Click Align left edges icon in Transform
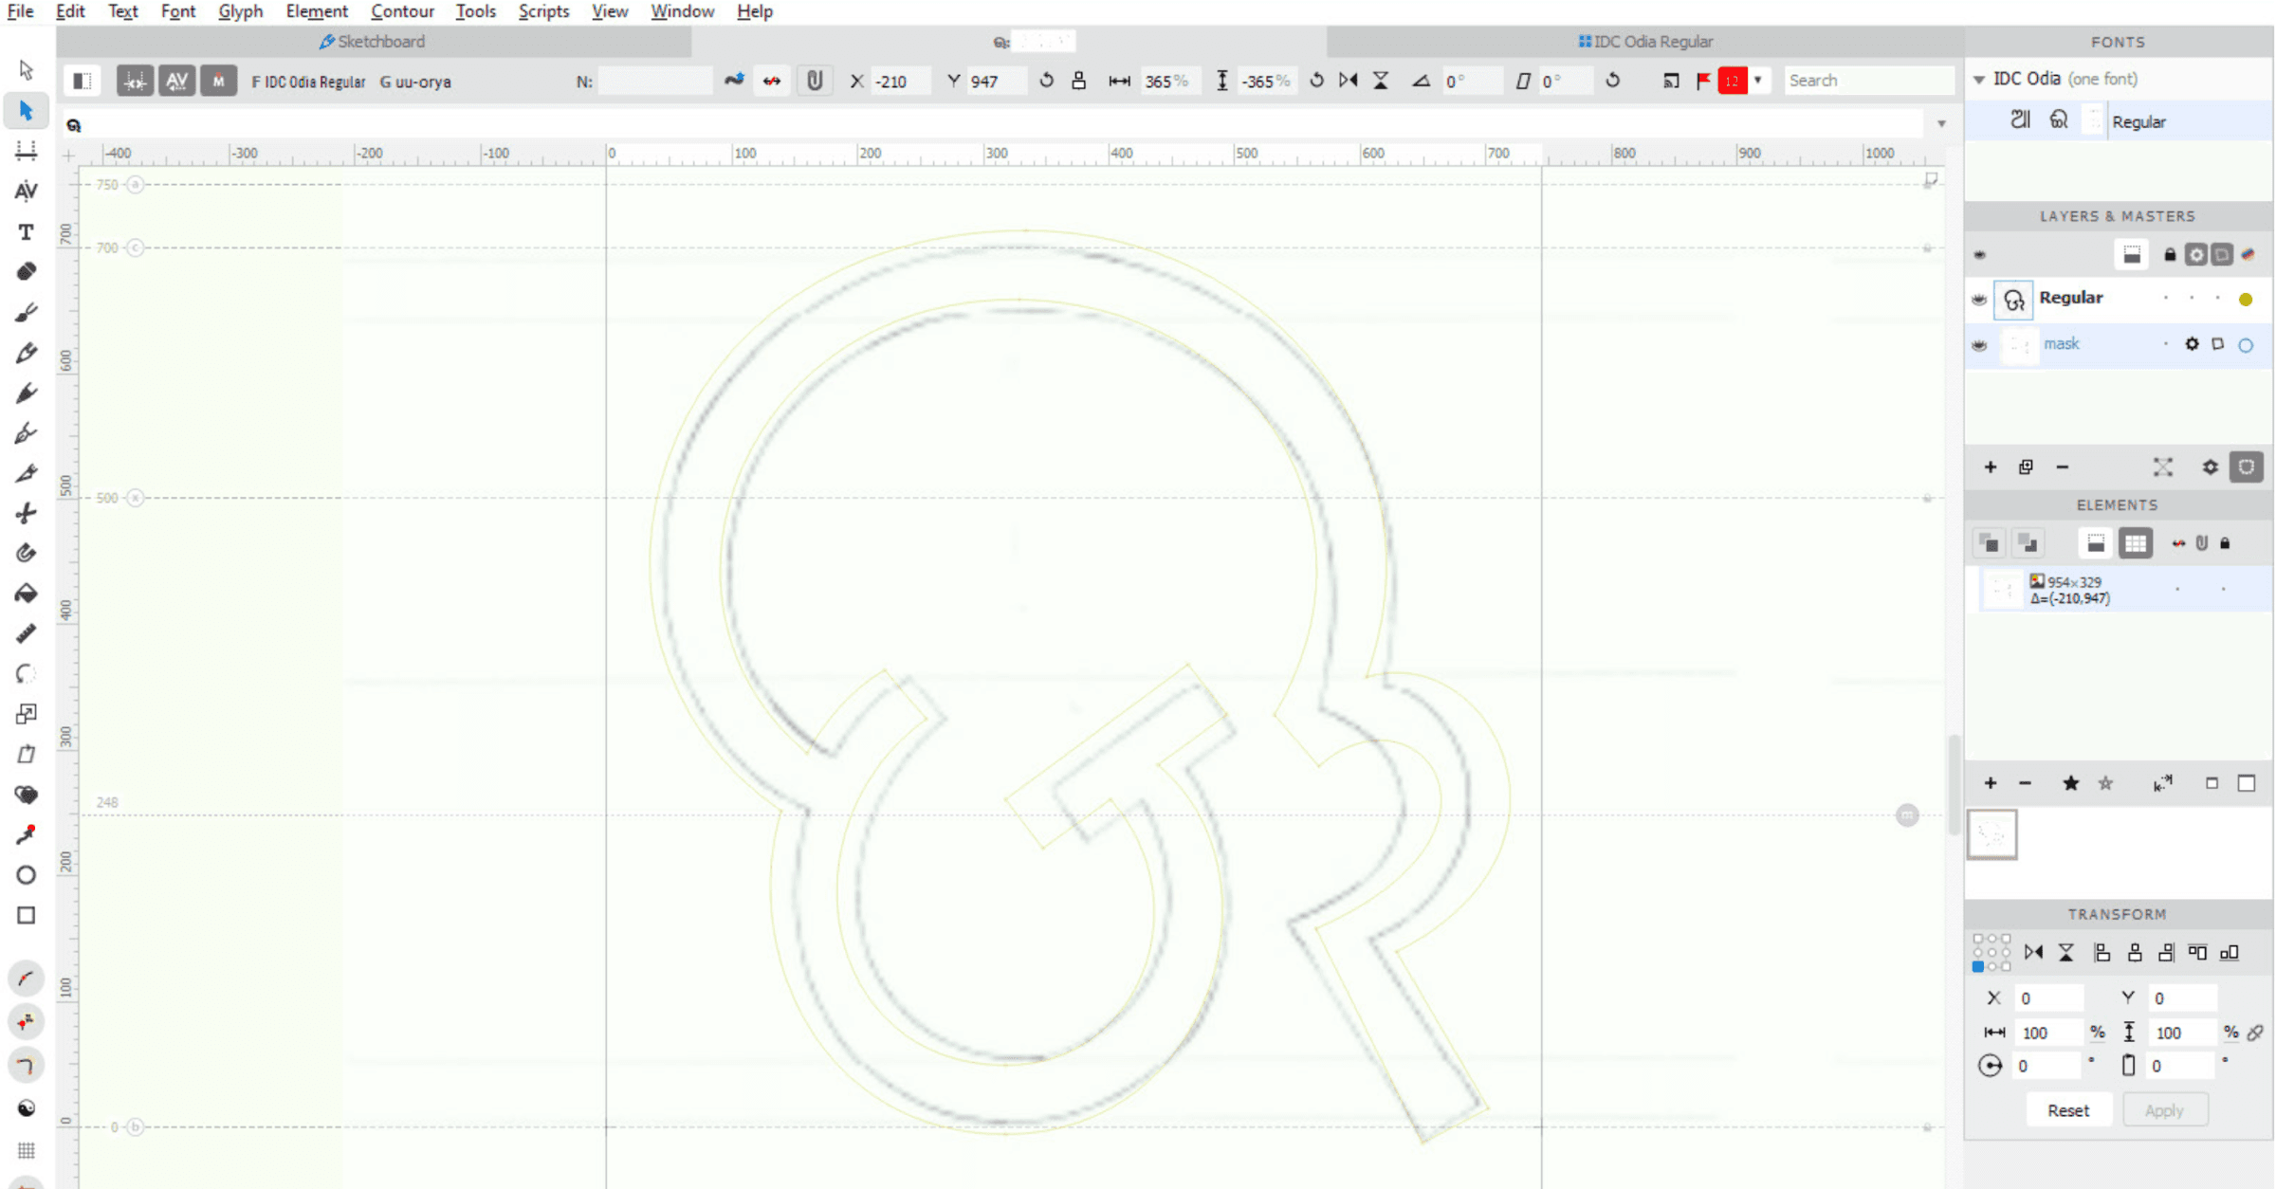2276x1189 pixels. pyautogui.click(x=2102, y=953)
